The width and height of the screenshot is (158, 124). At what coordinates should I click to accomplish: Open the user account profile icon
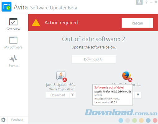pos(139,2)
